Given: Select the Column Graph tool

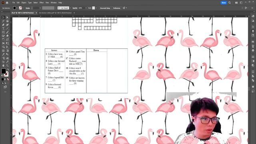Looking at the screenshot, I should [x=7, y=58].
